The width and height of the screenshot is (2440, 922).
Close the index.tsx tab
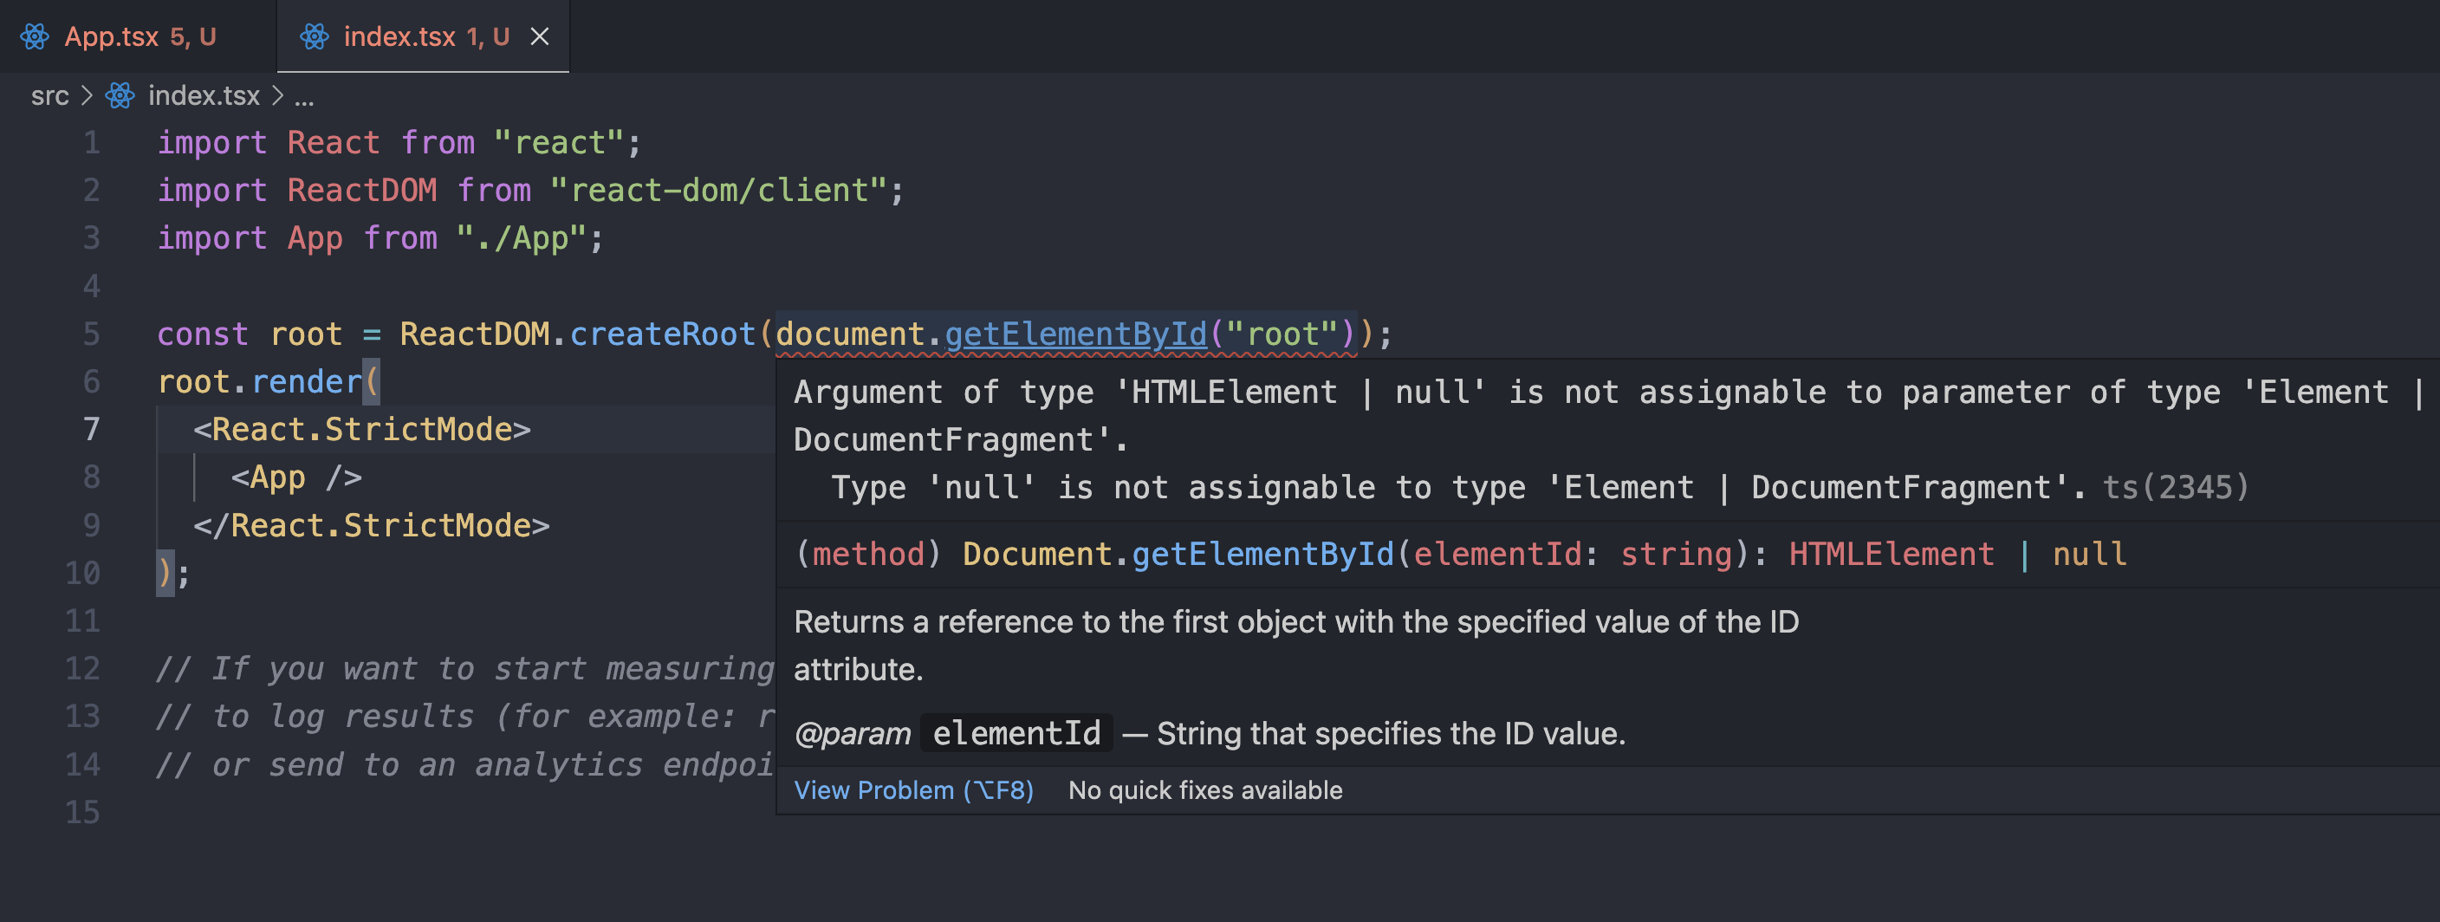coord(541,36)
